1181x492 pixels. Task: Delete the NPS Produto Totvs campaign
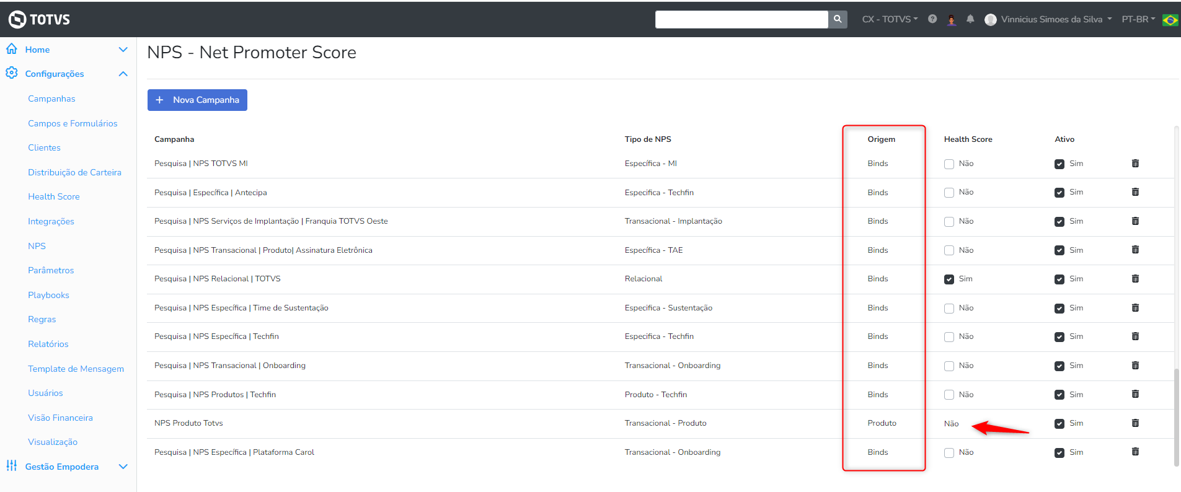pyautogui.click(x=1135, y=423)
